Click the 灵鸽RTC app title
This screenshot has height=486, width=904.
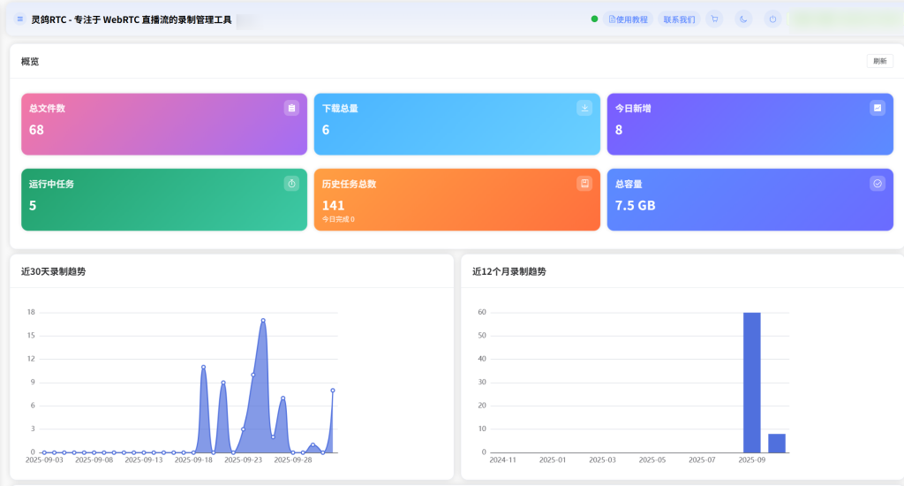pyautogui.click(x=131, y=19)
